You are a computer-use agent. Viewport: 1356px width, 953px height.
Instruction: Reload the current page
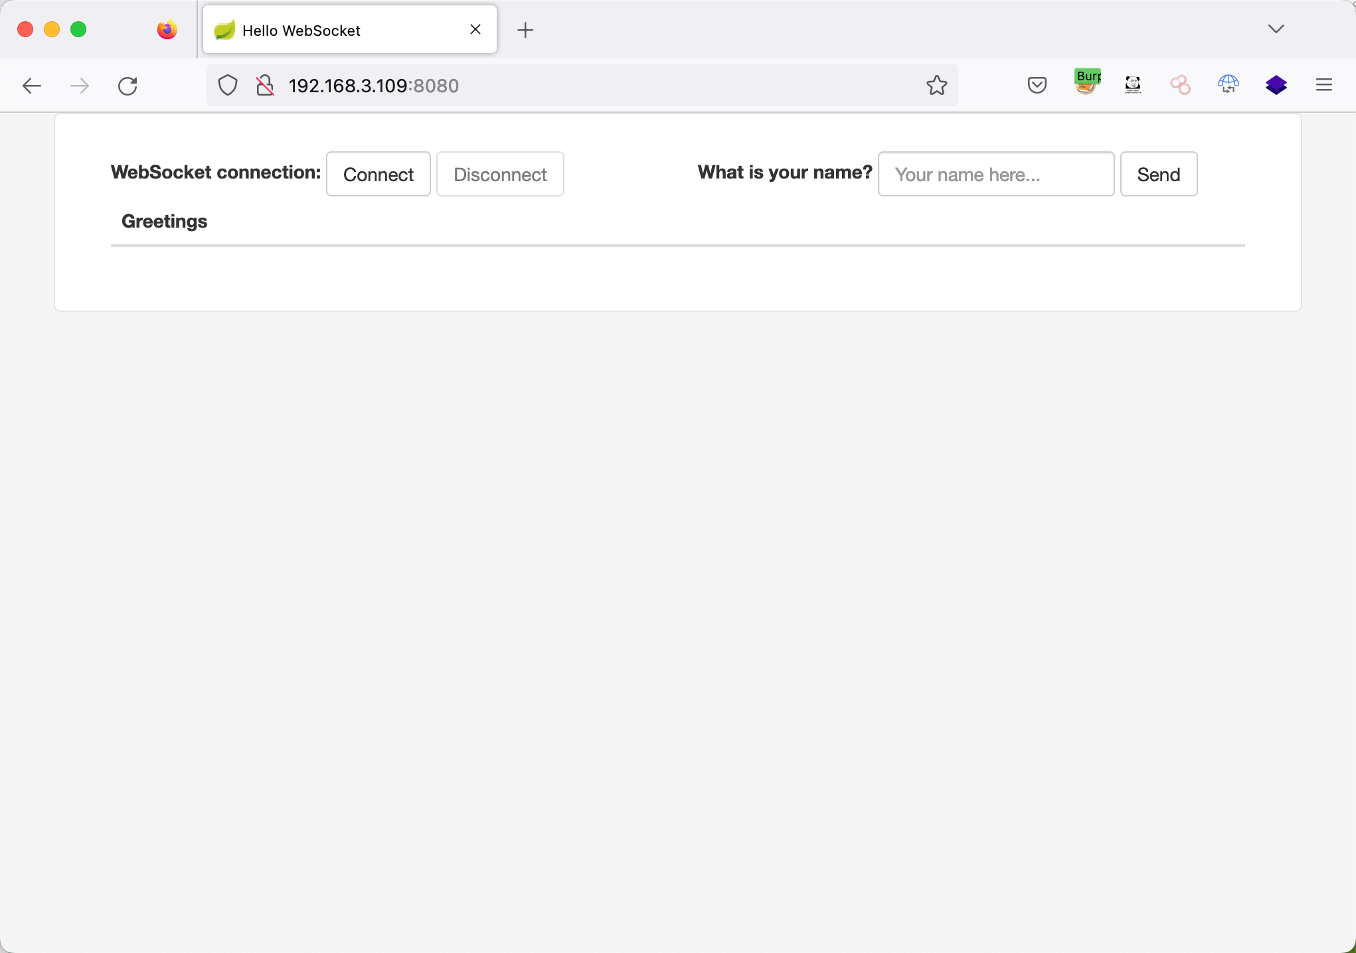point(127,86)
